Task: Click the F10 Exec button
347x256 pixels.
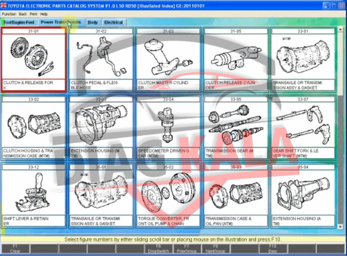Action: (272, 248)
